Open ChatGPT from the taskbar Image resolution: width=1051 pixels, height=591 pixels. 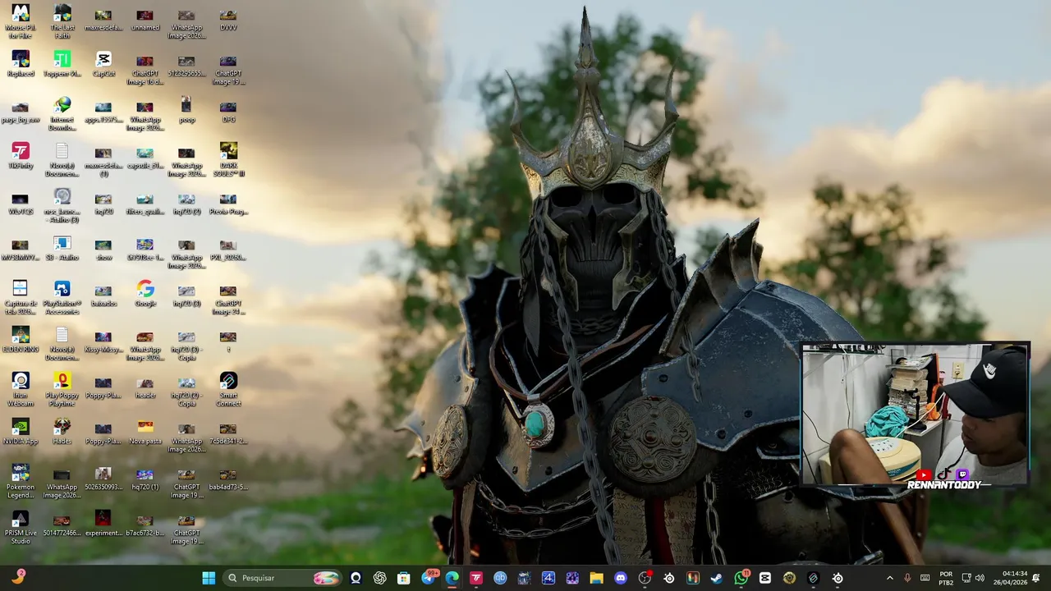pyautogui.click(x=379, y=578)
